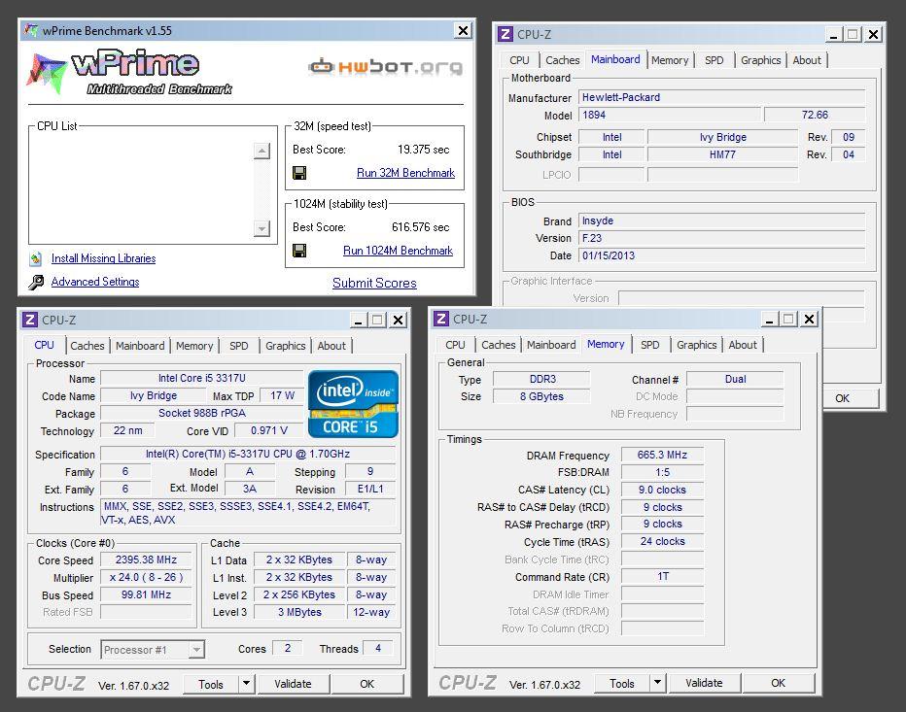Click the Validate button in the CPU window
Screen dimensions: 906x712
pyautogui.click(x=293, y=684)
